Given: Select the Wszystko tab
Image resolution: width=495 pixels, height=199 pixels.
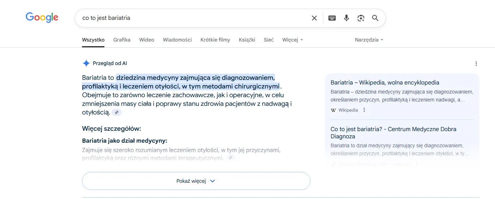Looking at the screenshot, I should coord(93,40).
